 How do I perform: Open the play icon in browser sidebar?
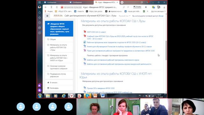[x=40, y=33]
